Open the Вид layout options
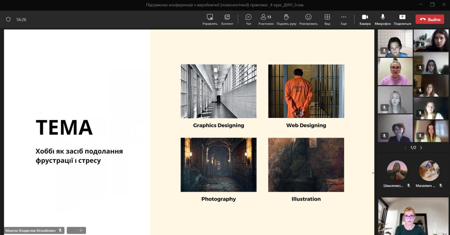 tap(327, 19)
